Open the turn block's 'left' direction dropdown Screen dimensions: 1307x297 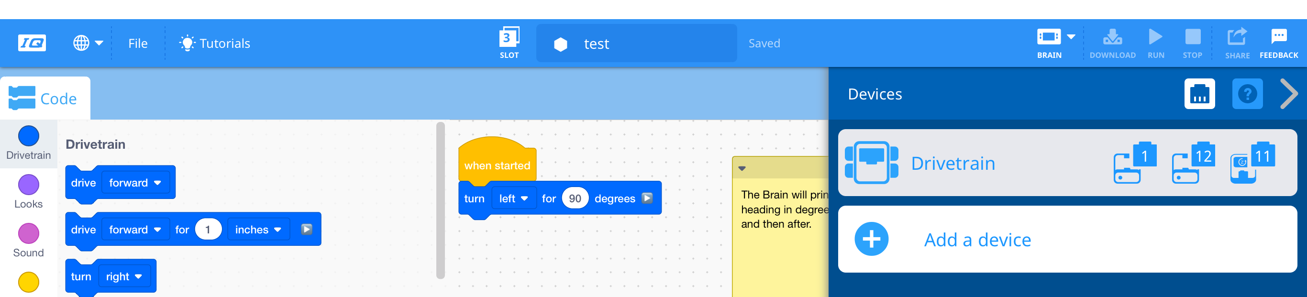click(513, 198)
